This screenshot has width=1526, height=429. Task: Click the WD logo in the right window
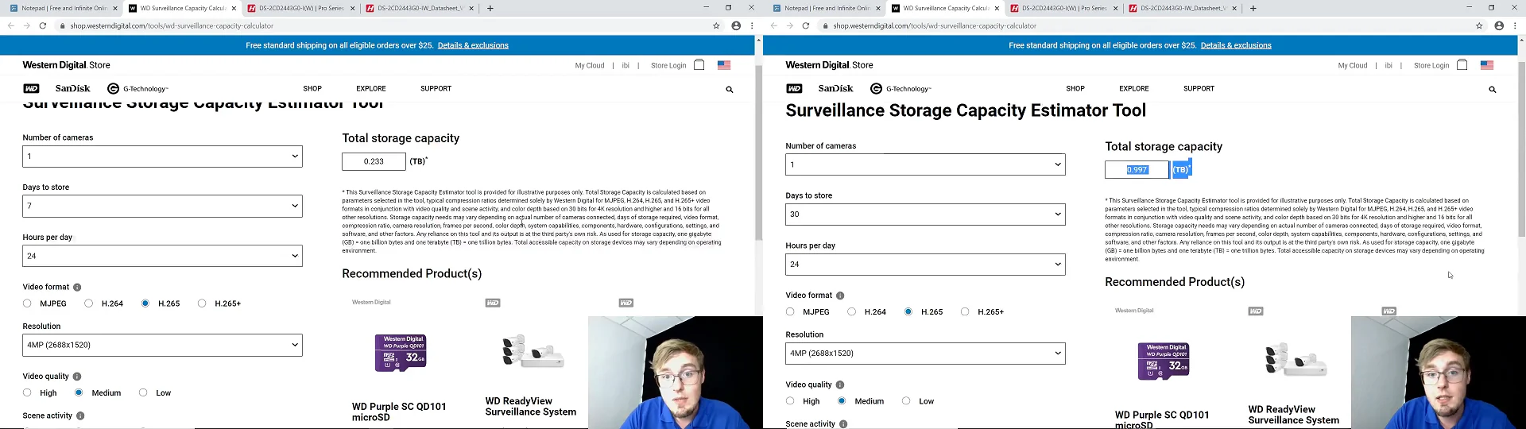point(795,88)
